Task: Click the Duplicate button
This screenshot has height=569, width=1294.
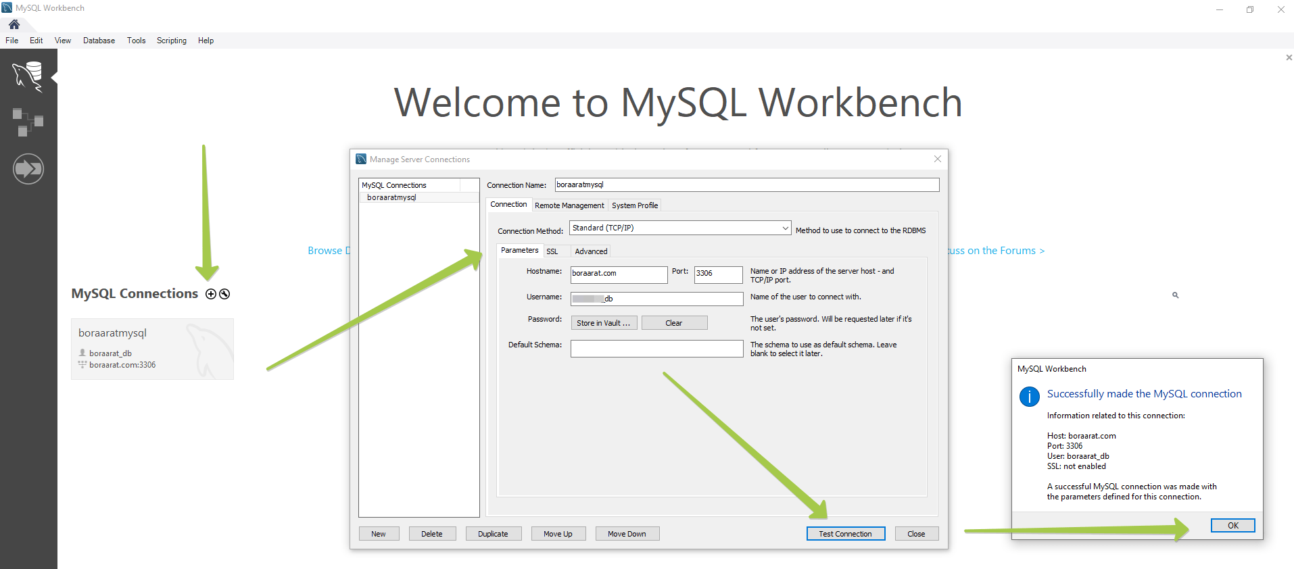Action: click(x=493, y=534)
